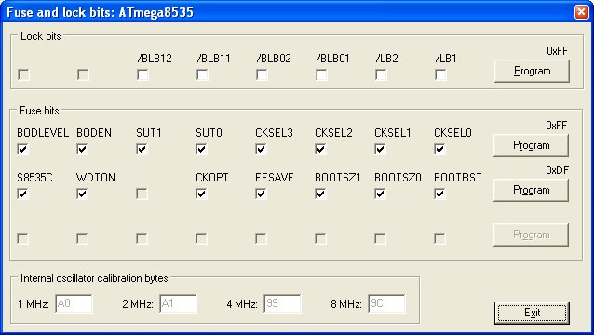This screenshot has width=594, height=335.
Task: Uncheck the CKSEL3 fuse bit
Action: [x=261, y=149]
